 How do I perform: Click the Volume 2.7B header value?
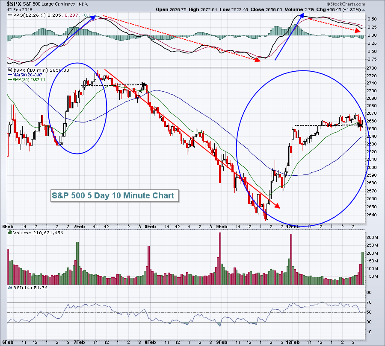click(x=299, y=9)
